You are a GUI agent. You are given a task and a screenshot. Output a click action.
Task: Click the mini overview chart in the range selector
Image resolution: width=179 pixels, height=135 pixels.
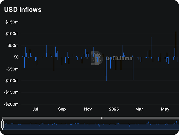(x=91, y=125)
